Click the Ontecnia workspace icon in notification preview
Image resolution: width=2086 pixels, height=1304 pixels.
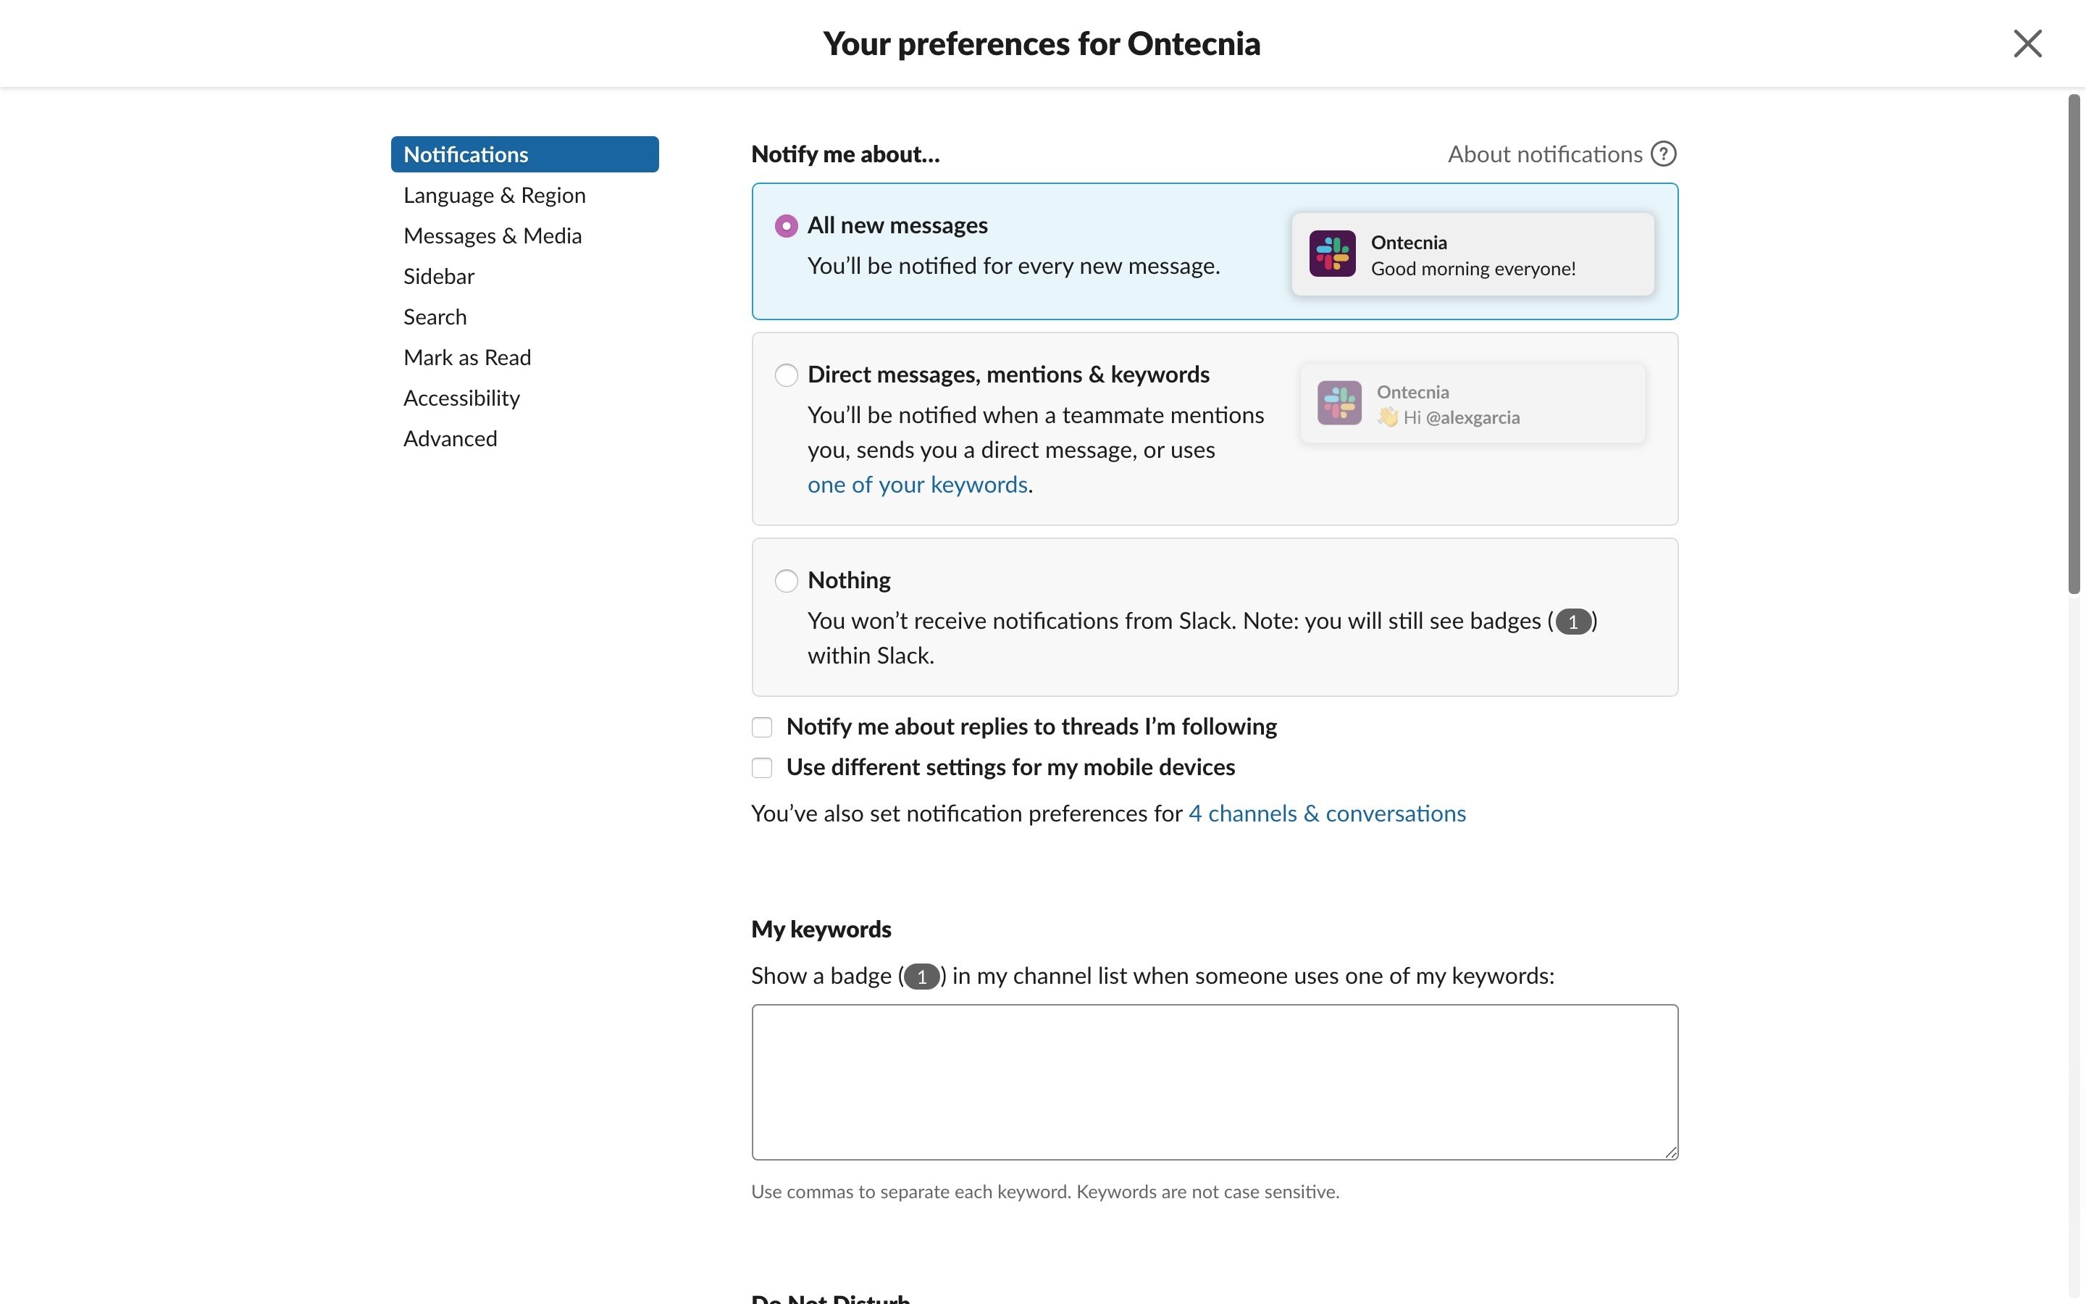point(1333,252)
